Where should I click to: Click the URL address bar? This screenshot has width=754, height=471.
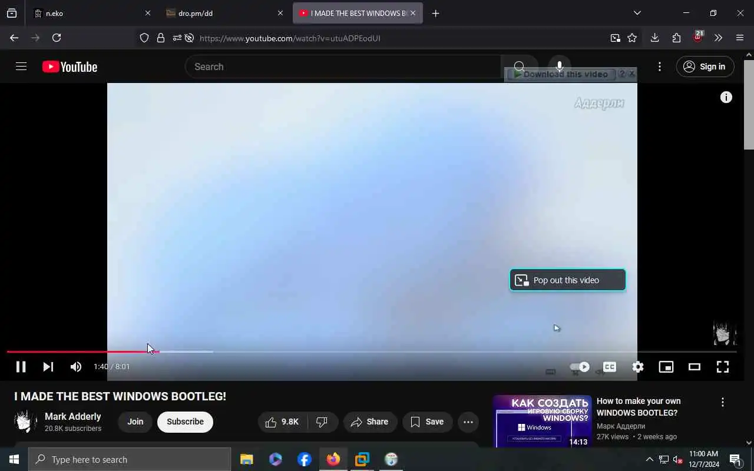click(x=401, y=38)
